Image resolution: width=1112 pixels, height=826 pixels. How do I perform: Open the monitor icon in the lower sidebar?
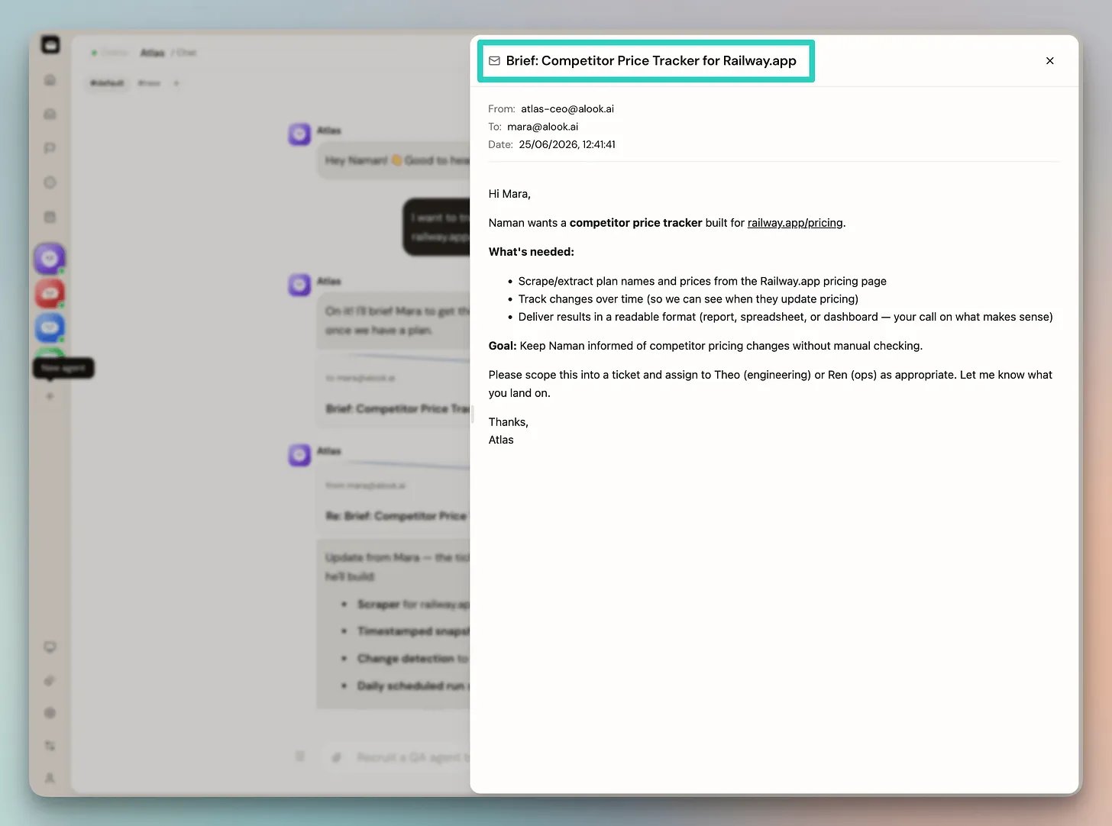tap(50, 647)
